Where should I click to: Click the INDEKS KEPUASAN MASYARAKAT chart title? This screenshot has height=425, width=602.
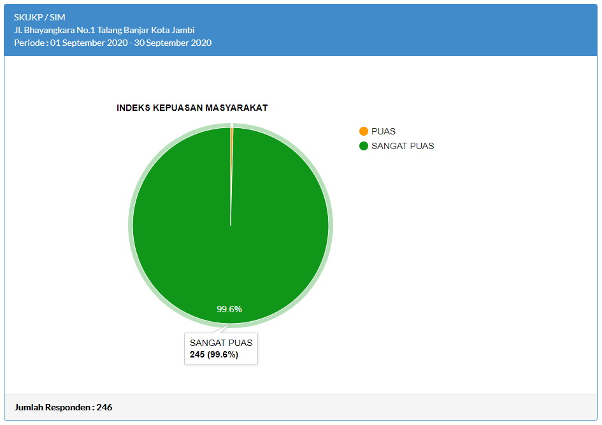point(192,108)
